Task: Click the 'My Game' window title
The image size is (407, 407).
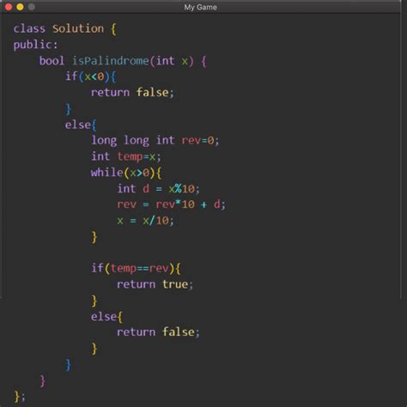Action: (x=200, y=7)
